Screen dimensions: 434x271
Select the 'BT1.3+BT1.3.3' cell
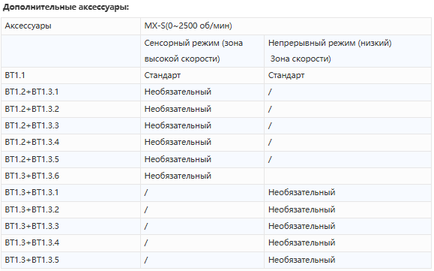(70, 227)
